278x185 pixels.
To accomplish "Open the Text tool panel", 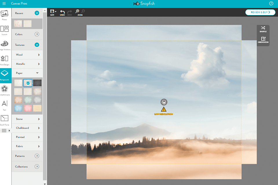I will click(x=4, y=105).
